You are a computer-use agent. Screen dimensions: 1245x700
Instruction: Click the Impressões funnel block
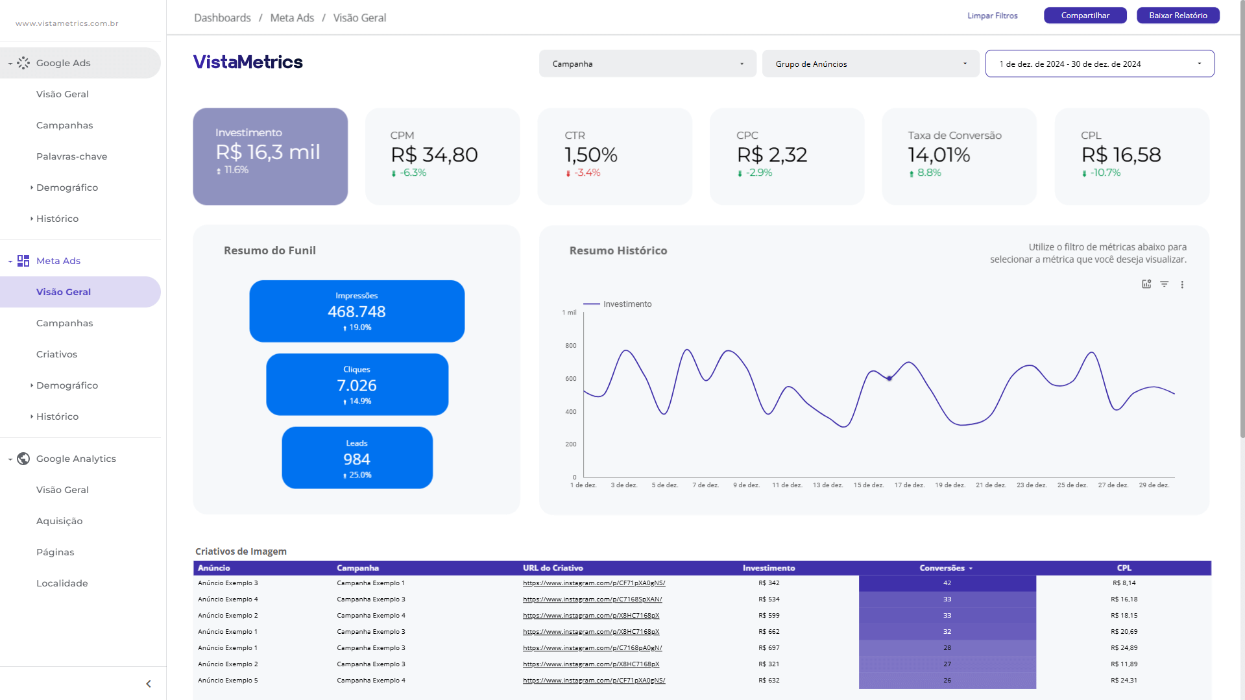[x=357, y=311]
